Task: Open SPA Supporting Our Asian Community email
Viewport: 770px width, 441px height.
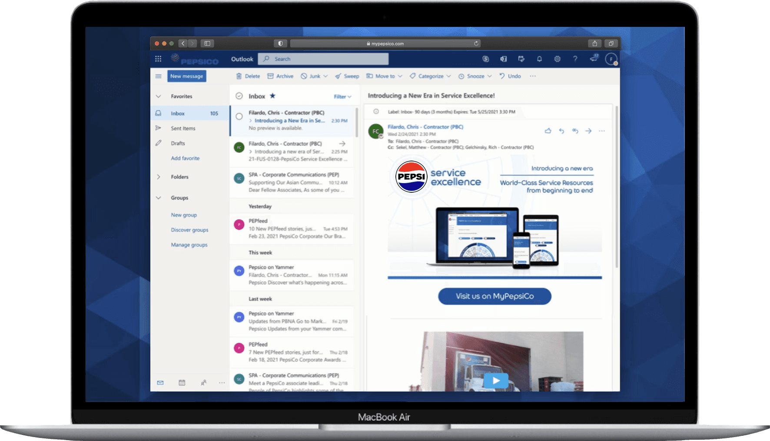Action: [x=292, y=182]
